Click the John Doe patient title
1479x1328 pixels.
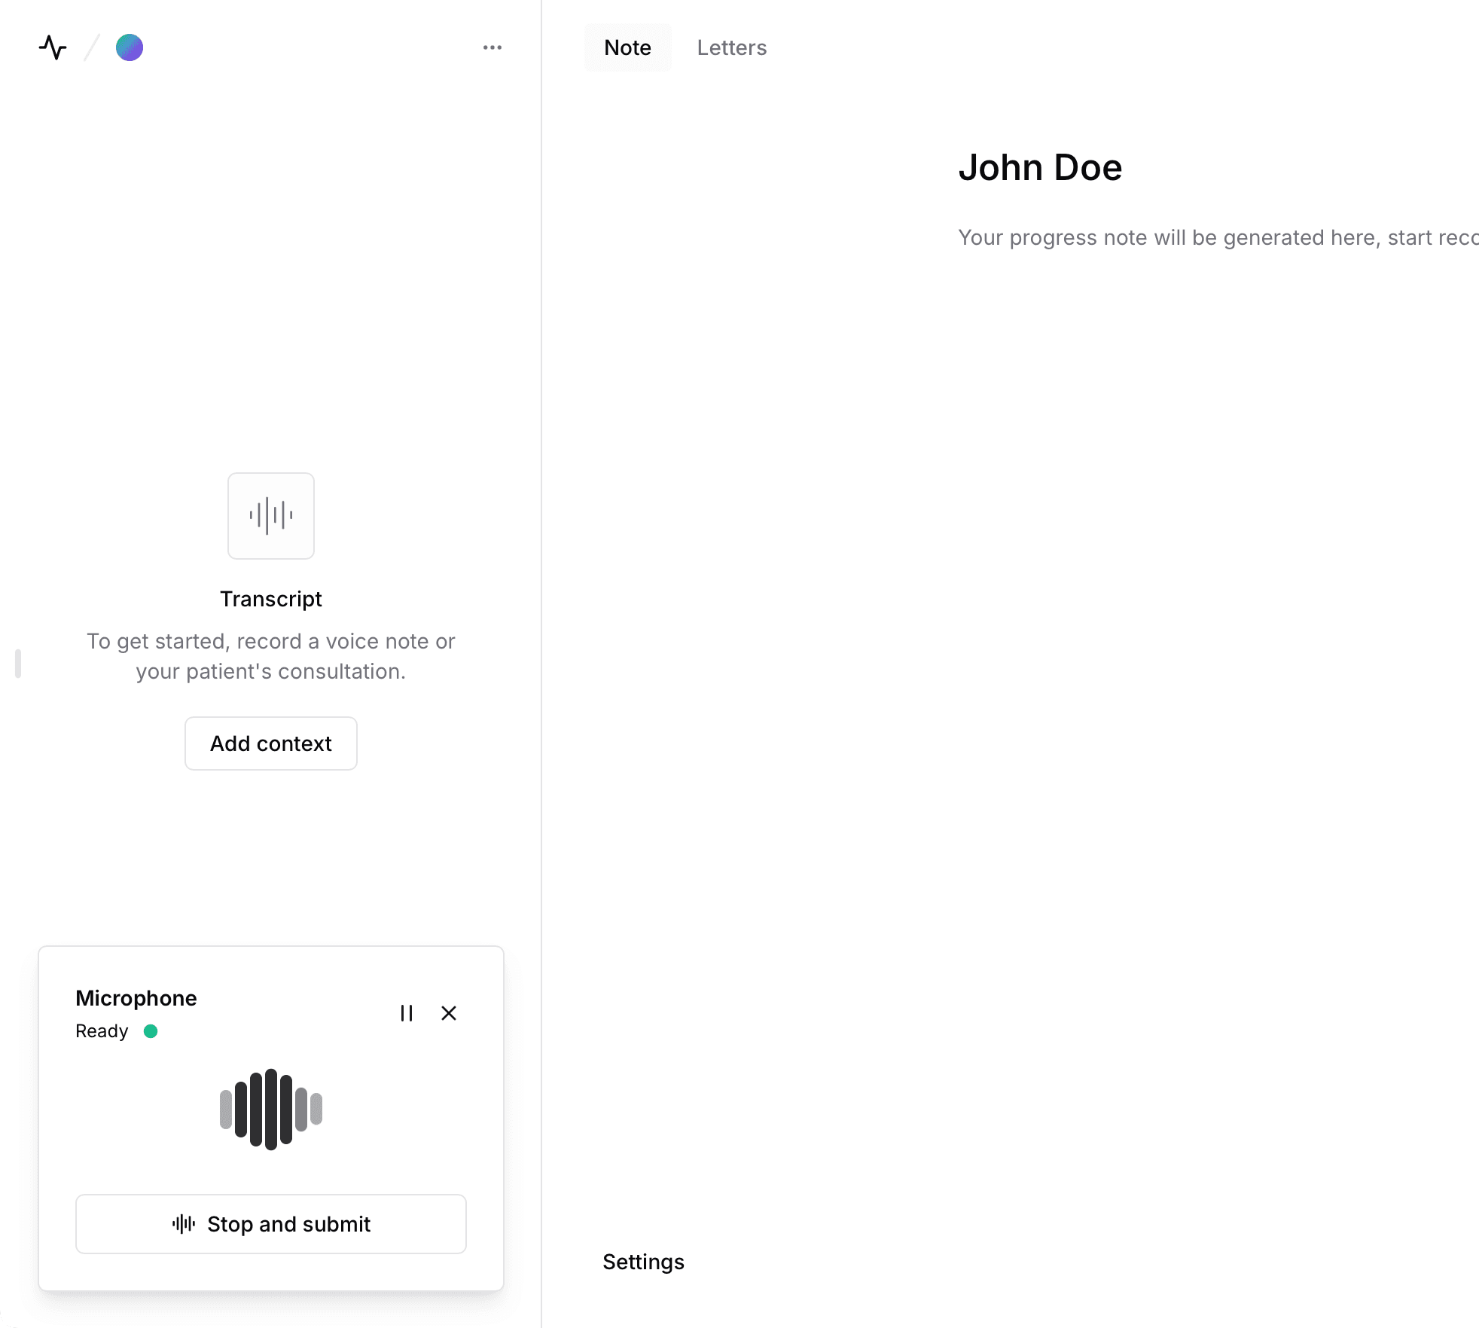(x=1040, y=167)
